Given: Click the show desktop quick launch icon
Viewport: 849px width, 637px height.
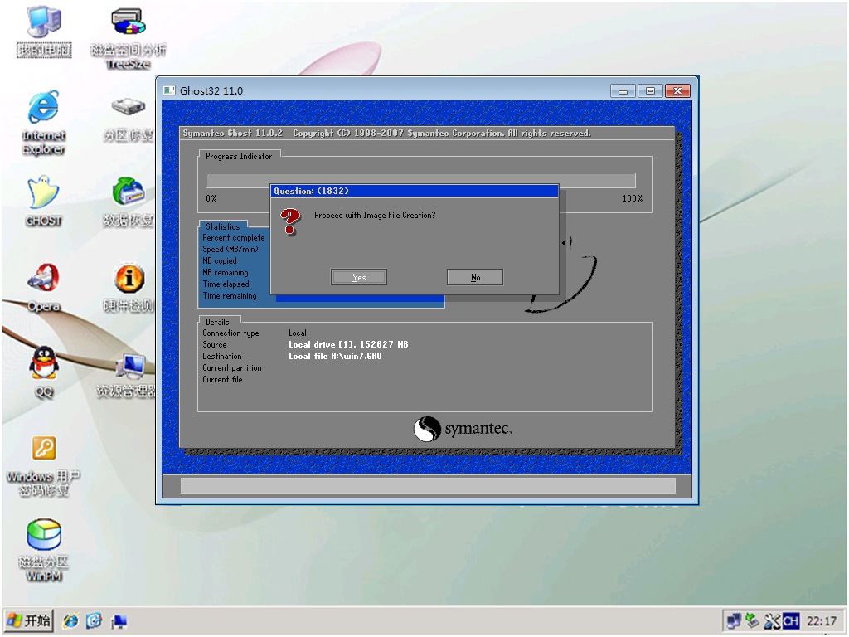Looking at the screenshot, I should pos(119,620).
